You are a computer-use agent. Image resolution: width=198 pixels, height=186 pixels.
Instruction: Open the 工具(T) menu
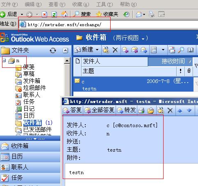(105, 4)
